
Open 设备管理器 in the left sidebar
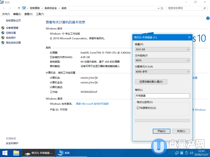click(x=12, y=28)
